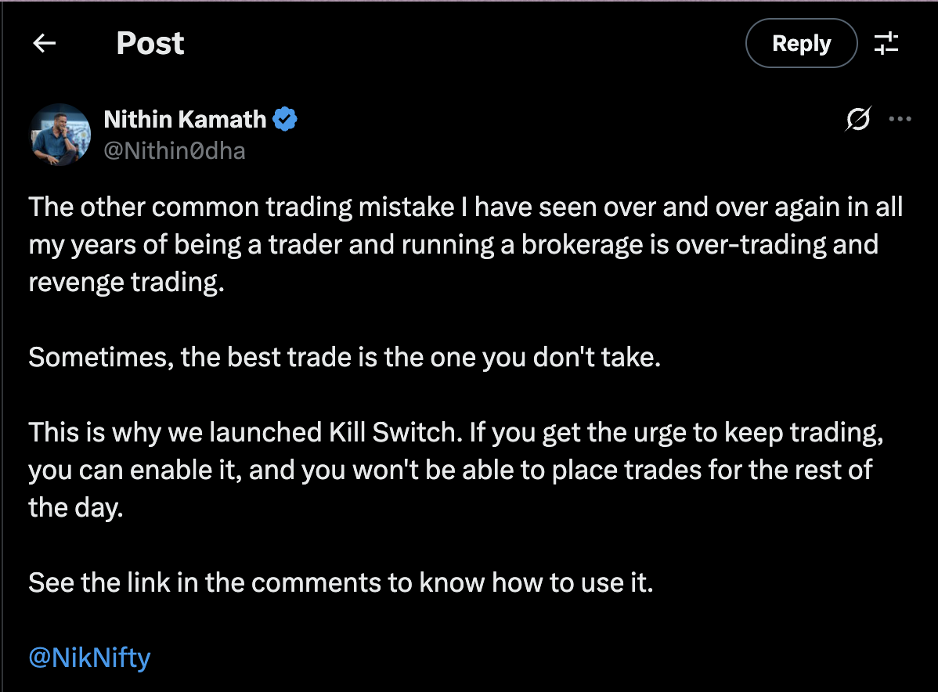Expand reply controls with the sliders icon

[886, 43]
